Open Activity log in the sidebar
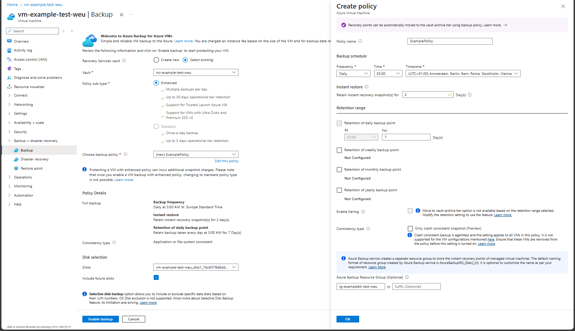Viewport: 575px width, 331px height. pos(23,50)
